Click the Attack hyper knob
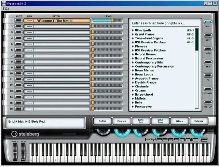This screenshot has width=219, height=167. pyautogui.click(x=179, y=132)
